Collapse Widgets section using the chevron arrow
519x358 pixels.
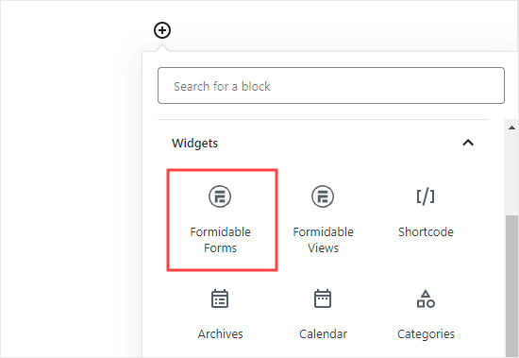(x=468, y=143)
